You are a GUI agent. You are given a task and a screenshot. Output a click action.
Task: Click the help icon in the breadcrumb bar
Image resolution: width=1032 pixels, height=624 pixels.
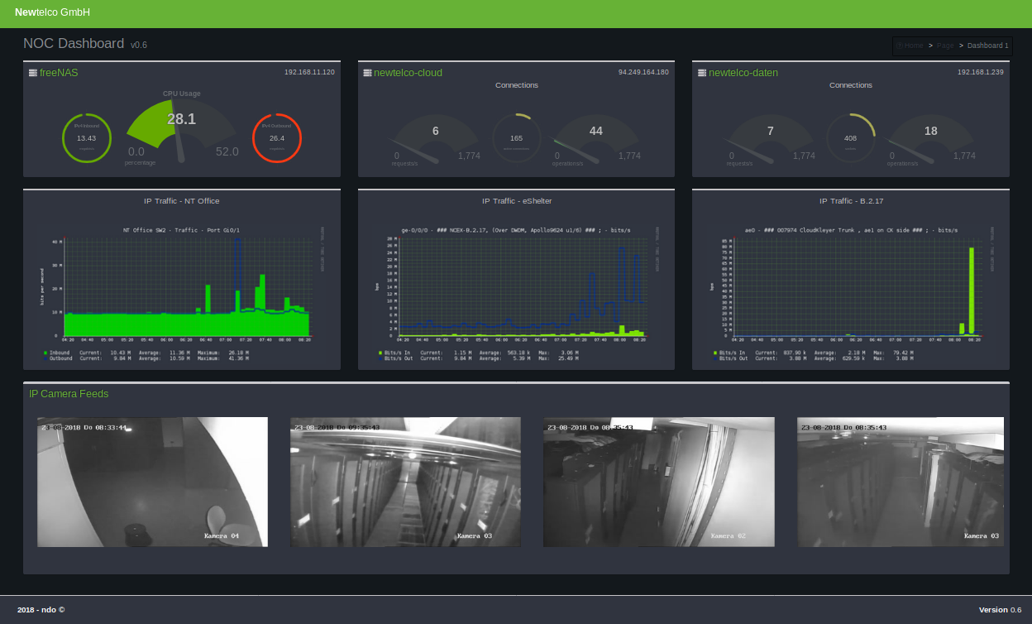pos(898,46)
